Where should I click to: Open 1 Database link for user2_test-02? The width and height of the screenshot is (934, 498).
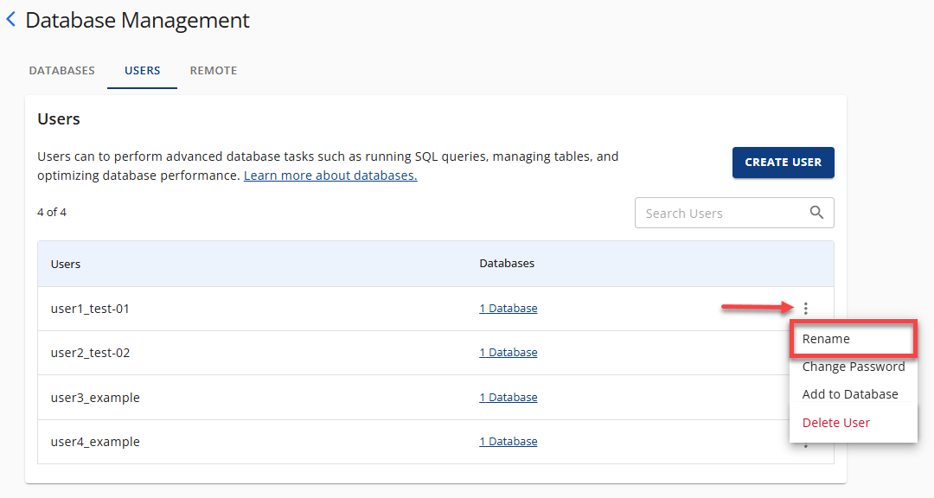tap(508, 352)
